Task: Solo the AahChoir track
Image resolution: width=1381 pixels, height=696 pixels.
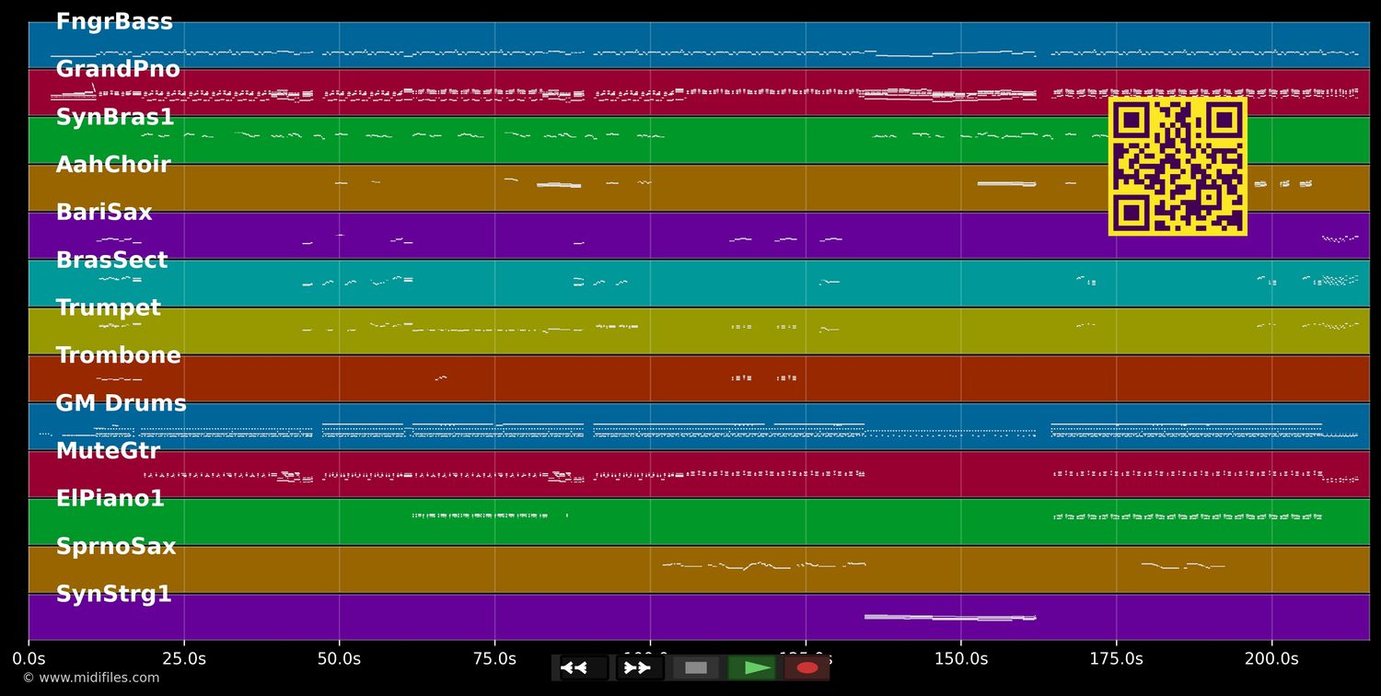Action: (x=113, y=163)
